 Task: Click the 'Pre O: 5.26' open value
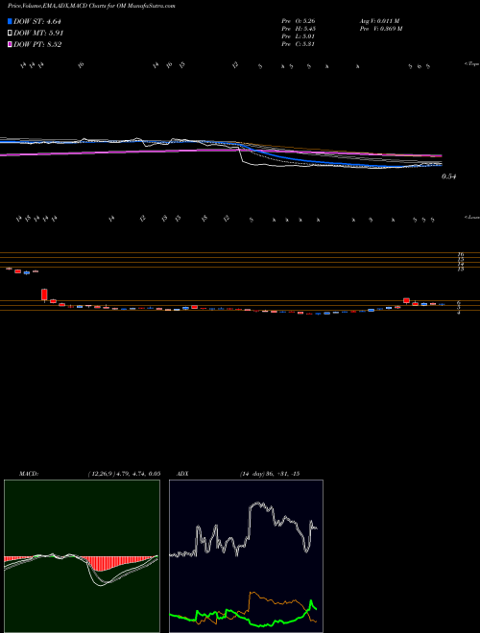pyautogui.click(x=299, y=21)
